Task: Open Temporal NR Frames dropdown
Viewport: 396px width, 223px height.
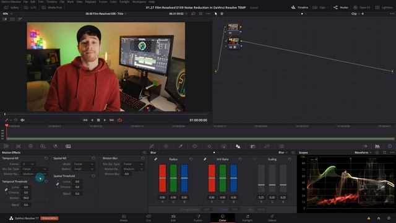Action: pyautogui.click(x=28, y=164)
